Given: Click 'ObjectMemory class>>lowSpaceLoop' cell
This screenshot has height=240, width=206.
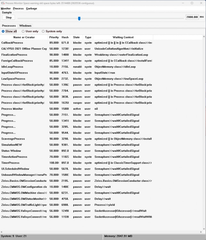Looking at the screenshot, I should point(119,79).
